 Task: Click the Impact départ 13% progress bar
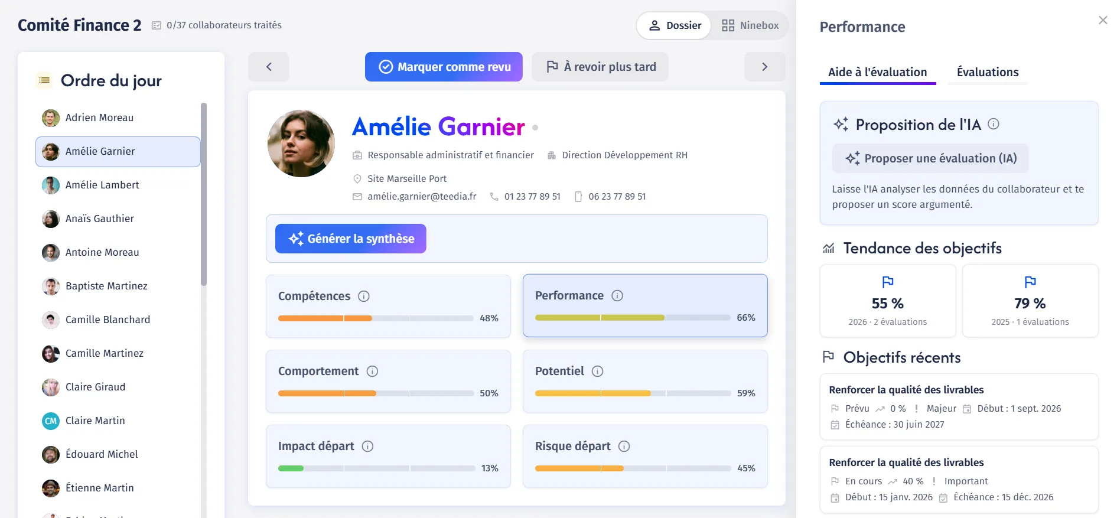376,468
